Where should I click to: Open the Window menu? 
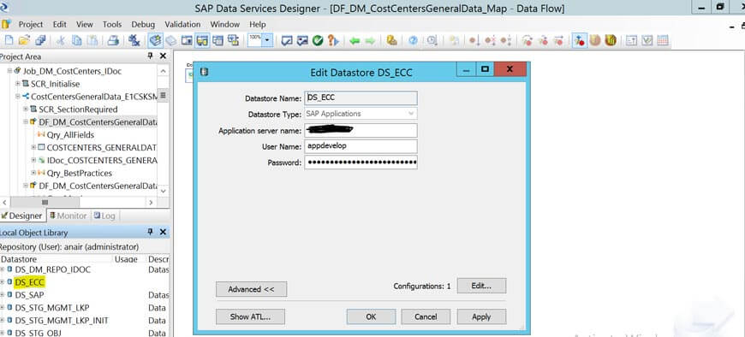[x=224, y=24]
